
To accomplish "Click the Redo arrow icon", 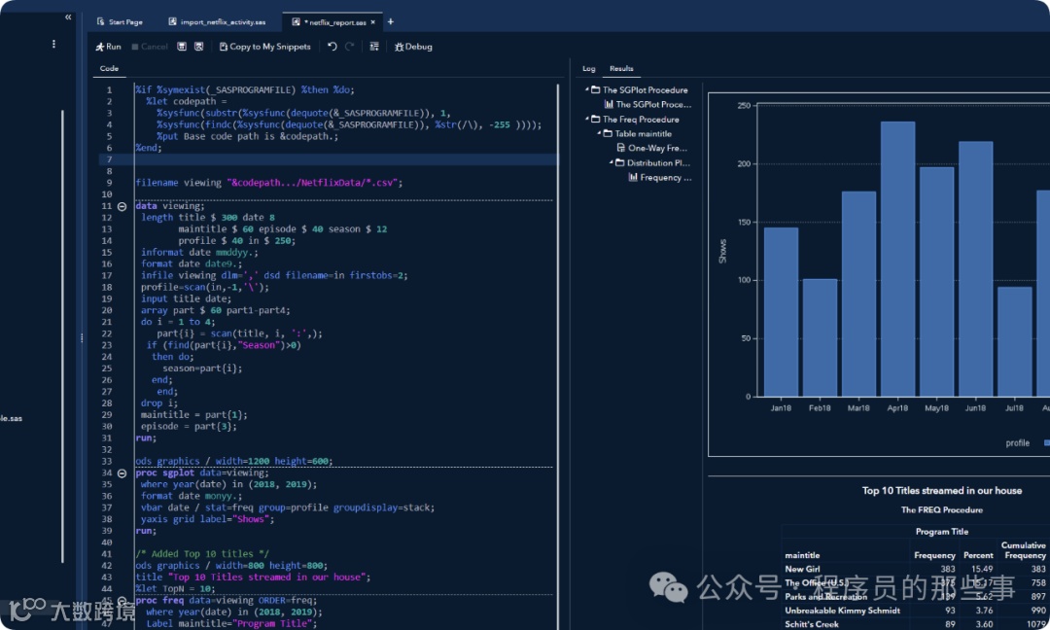I will 350,47.
